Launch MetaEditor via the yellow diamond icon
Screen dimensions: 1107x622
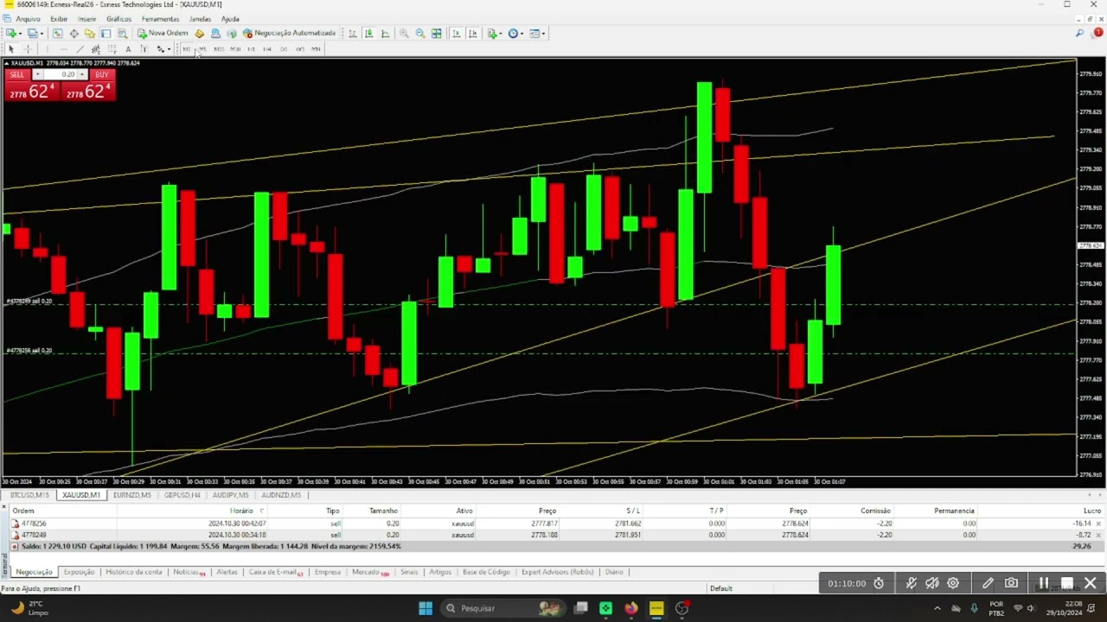[200, 34]
